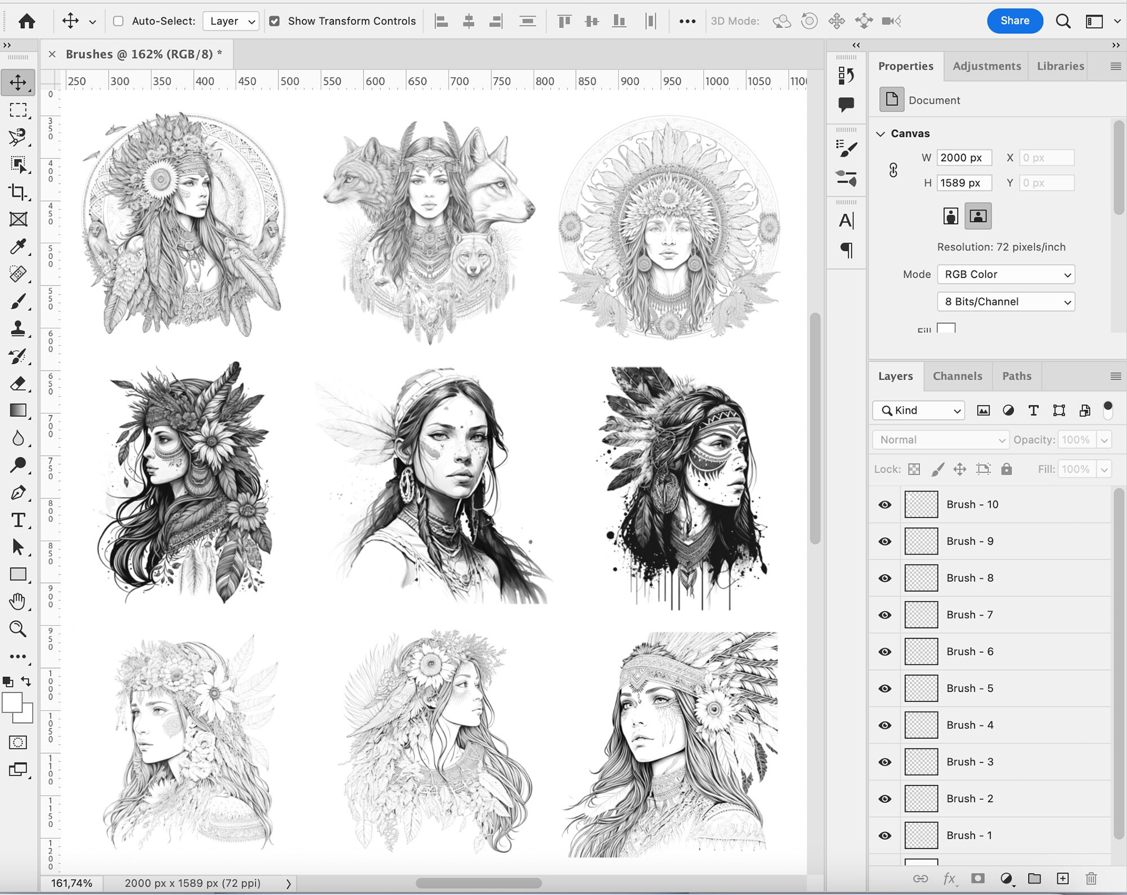This screenshot has height=895, width=1127.
Task: Select the Horizontal Type tool
Action: (x=19, y=520)
